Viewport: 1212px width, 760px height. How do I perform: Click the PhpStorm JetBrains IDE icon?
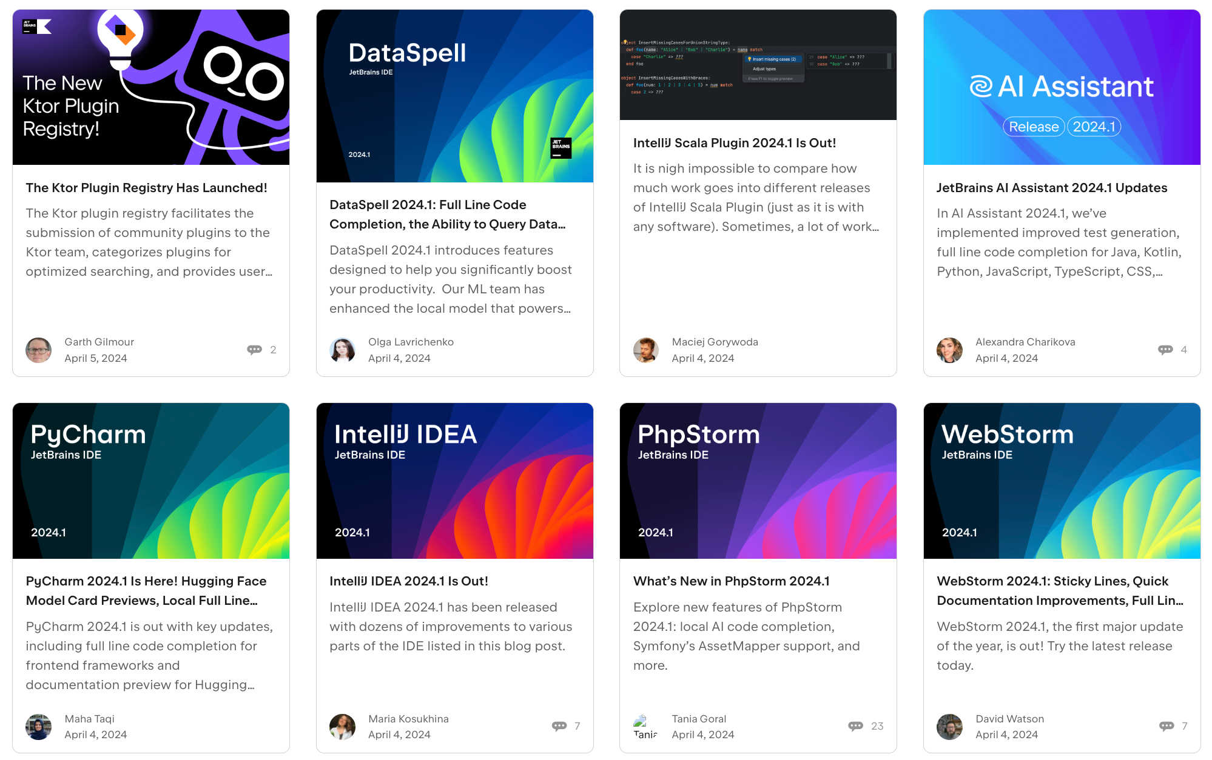[x=757, y=480]
